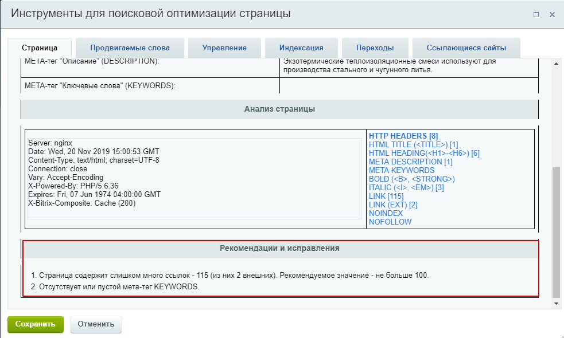Viewport: 564px width, 338px height.
Task: Open the META KEYWORDS link
Action: tap(402, 170)
